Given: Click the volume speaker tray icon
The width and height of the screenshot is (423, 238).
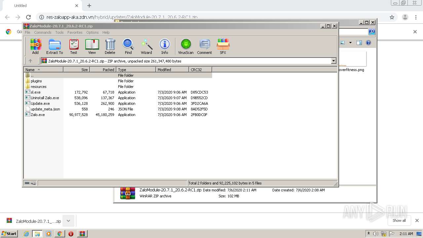Looking at the screenshot, I should (376, 234).
